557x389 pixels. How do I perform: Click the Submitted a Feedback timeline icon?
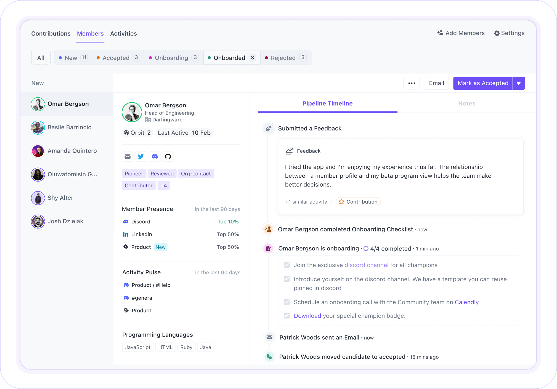tap(268, 129)
